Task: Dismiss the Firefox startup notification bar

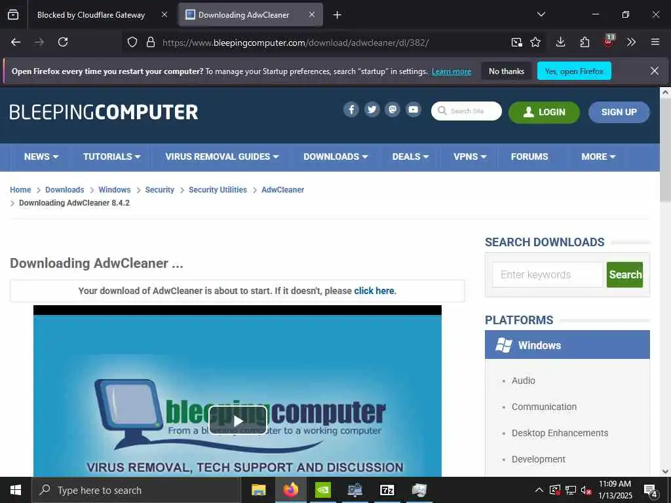Action: pos(655,71)
